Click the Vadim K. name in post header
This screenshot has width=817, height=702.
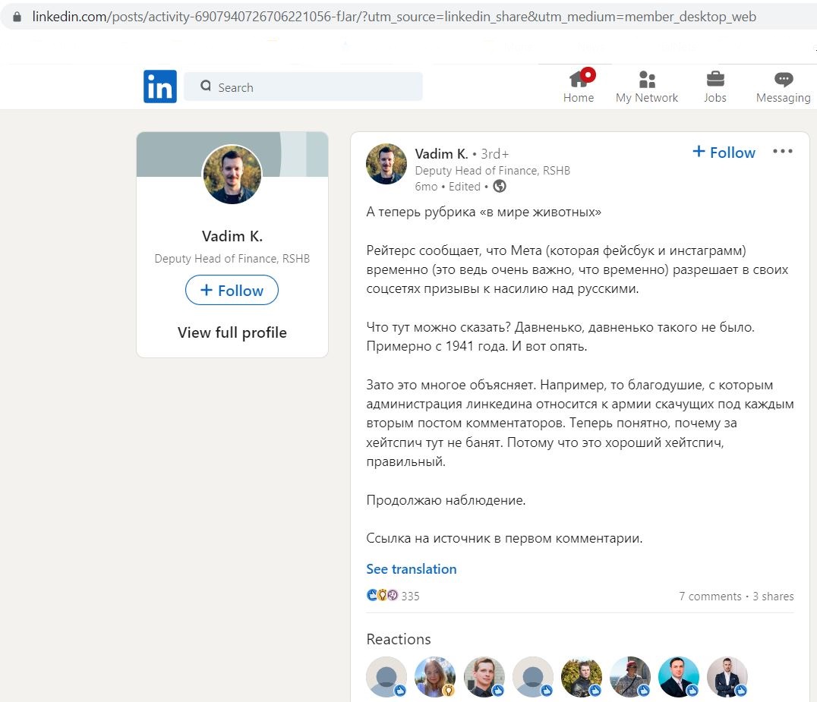[441, 153]
